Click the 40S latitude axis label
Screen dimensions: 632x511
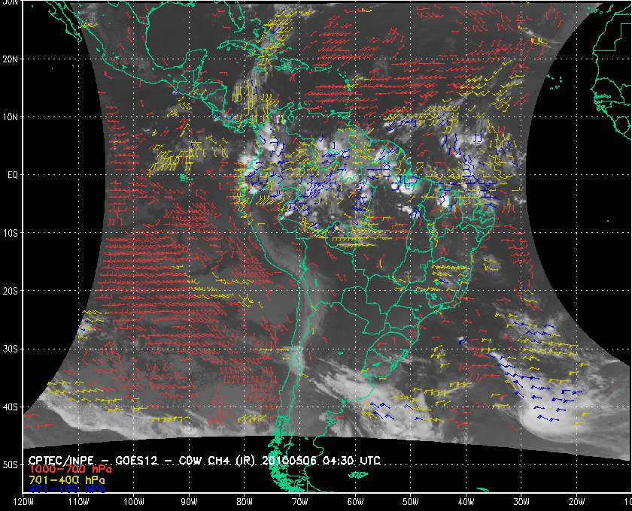[10, 407]
